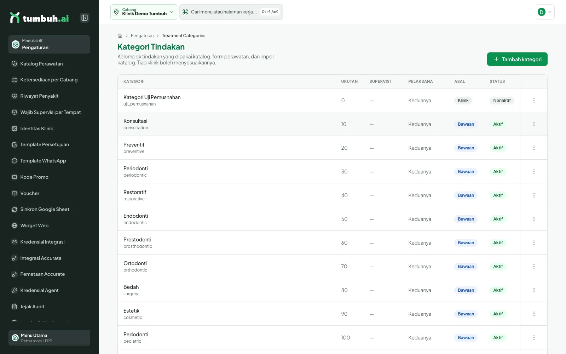The width and height of the screenshot is (566, 354).
Task: Open actions menu for Konsultasi row
Action: point(534,124)
